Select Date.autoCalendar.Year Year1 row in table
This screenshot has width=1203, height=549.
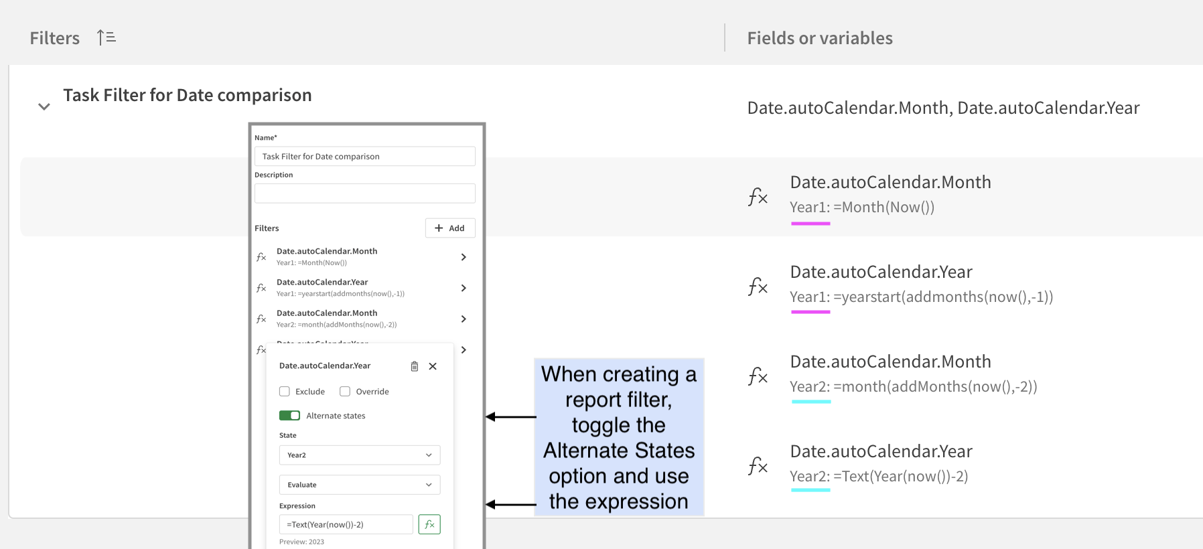922,285
